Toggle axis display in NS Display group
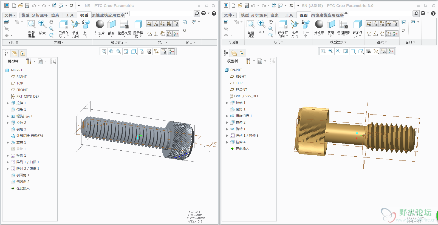 156,24
